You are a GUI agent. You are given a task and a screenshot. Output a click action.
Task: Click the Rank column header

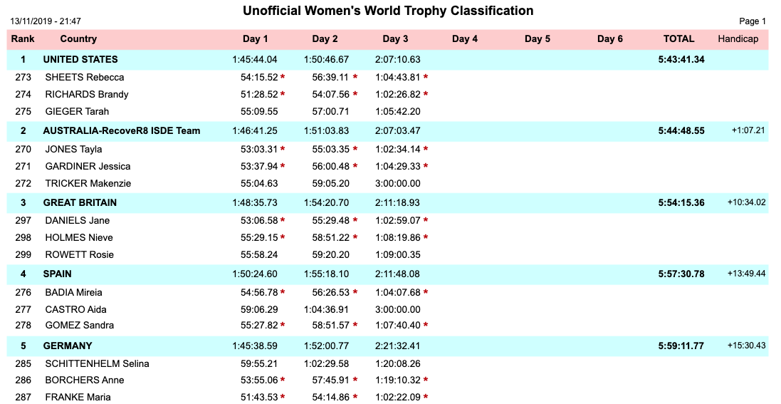(23, 39)
